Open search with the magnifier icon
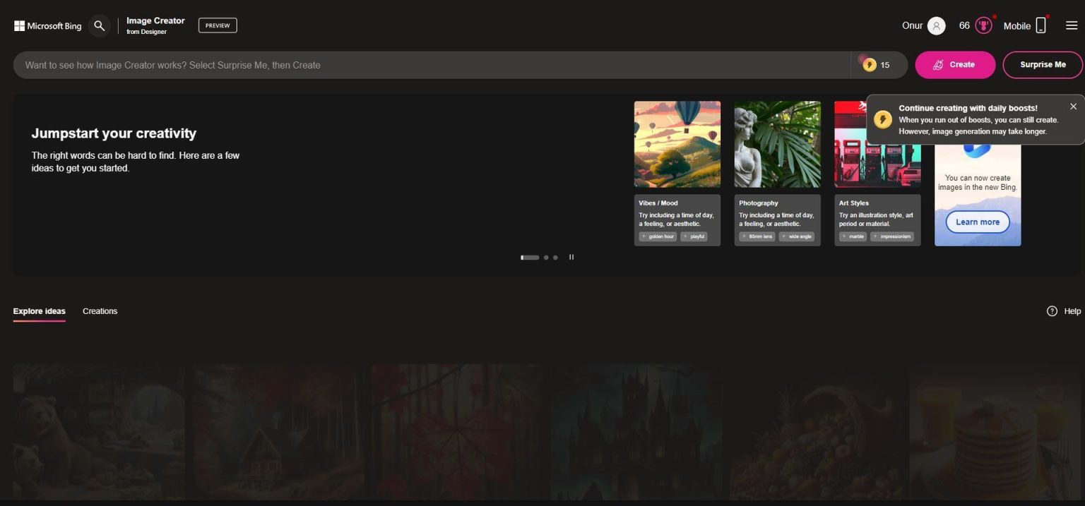The width and height of the screenshot is (1085, 506). [x=100, y=26]
